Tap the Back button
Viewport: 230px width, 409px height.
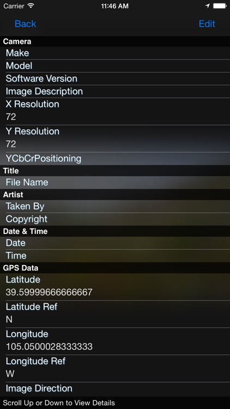pos(25,24)
